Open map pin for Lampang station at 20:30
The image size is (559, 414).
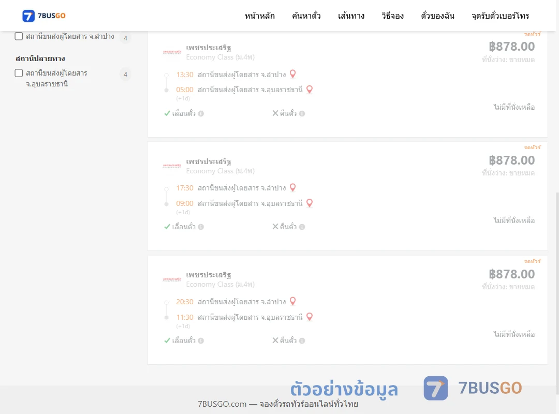point(292,301)
